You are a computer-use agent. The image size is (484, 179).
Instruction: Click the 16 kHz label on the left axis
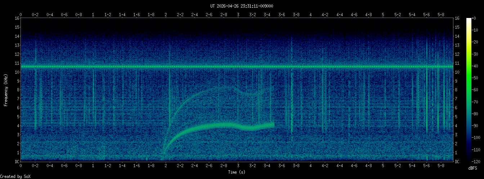click(17, 18)
